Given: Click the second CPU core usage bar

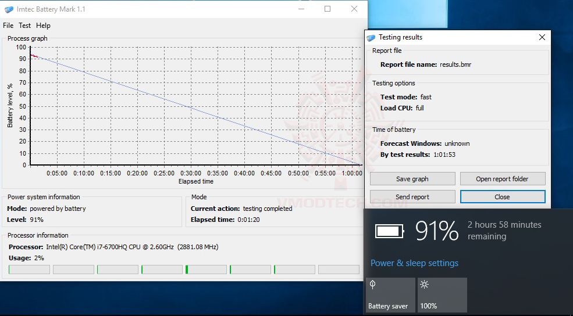Looking at the screenshot, I should tap(73, 270).
